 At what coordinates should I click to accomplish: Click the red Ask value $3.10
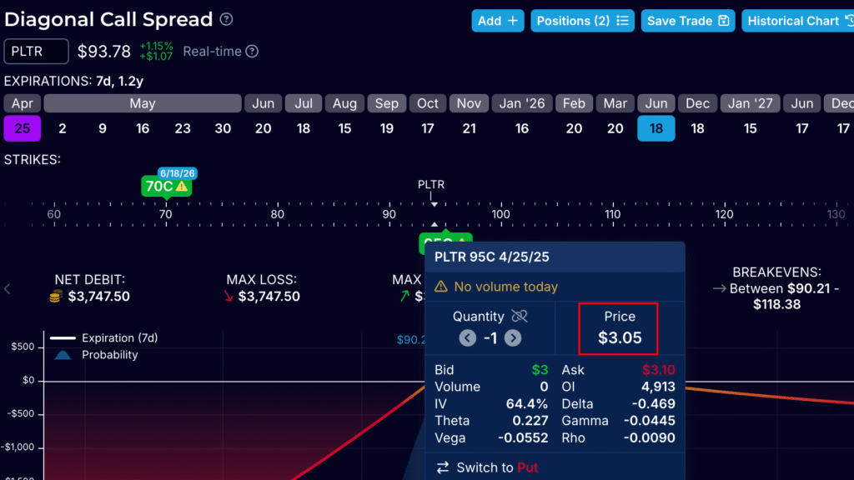point(659,370)
